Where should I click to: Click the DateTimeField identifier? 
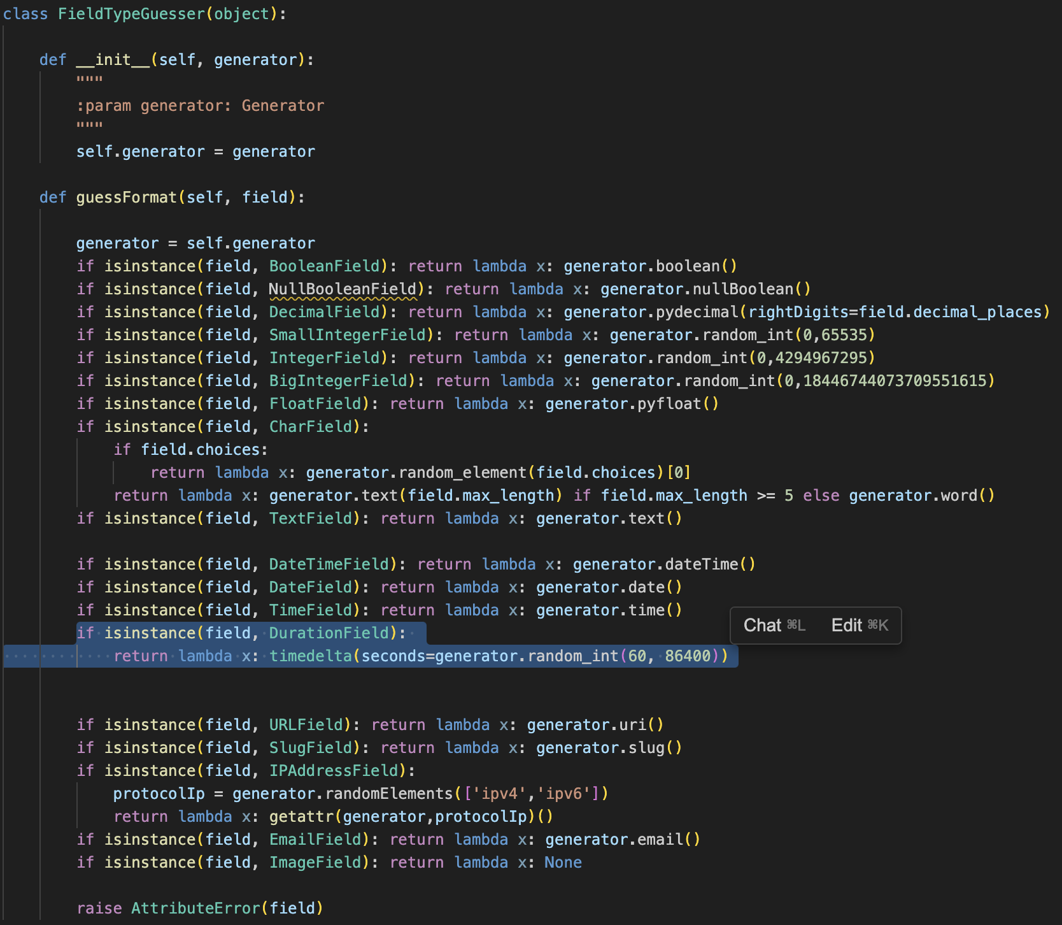(x=329, y=564)
